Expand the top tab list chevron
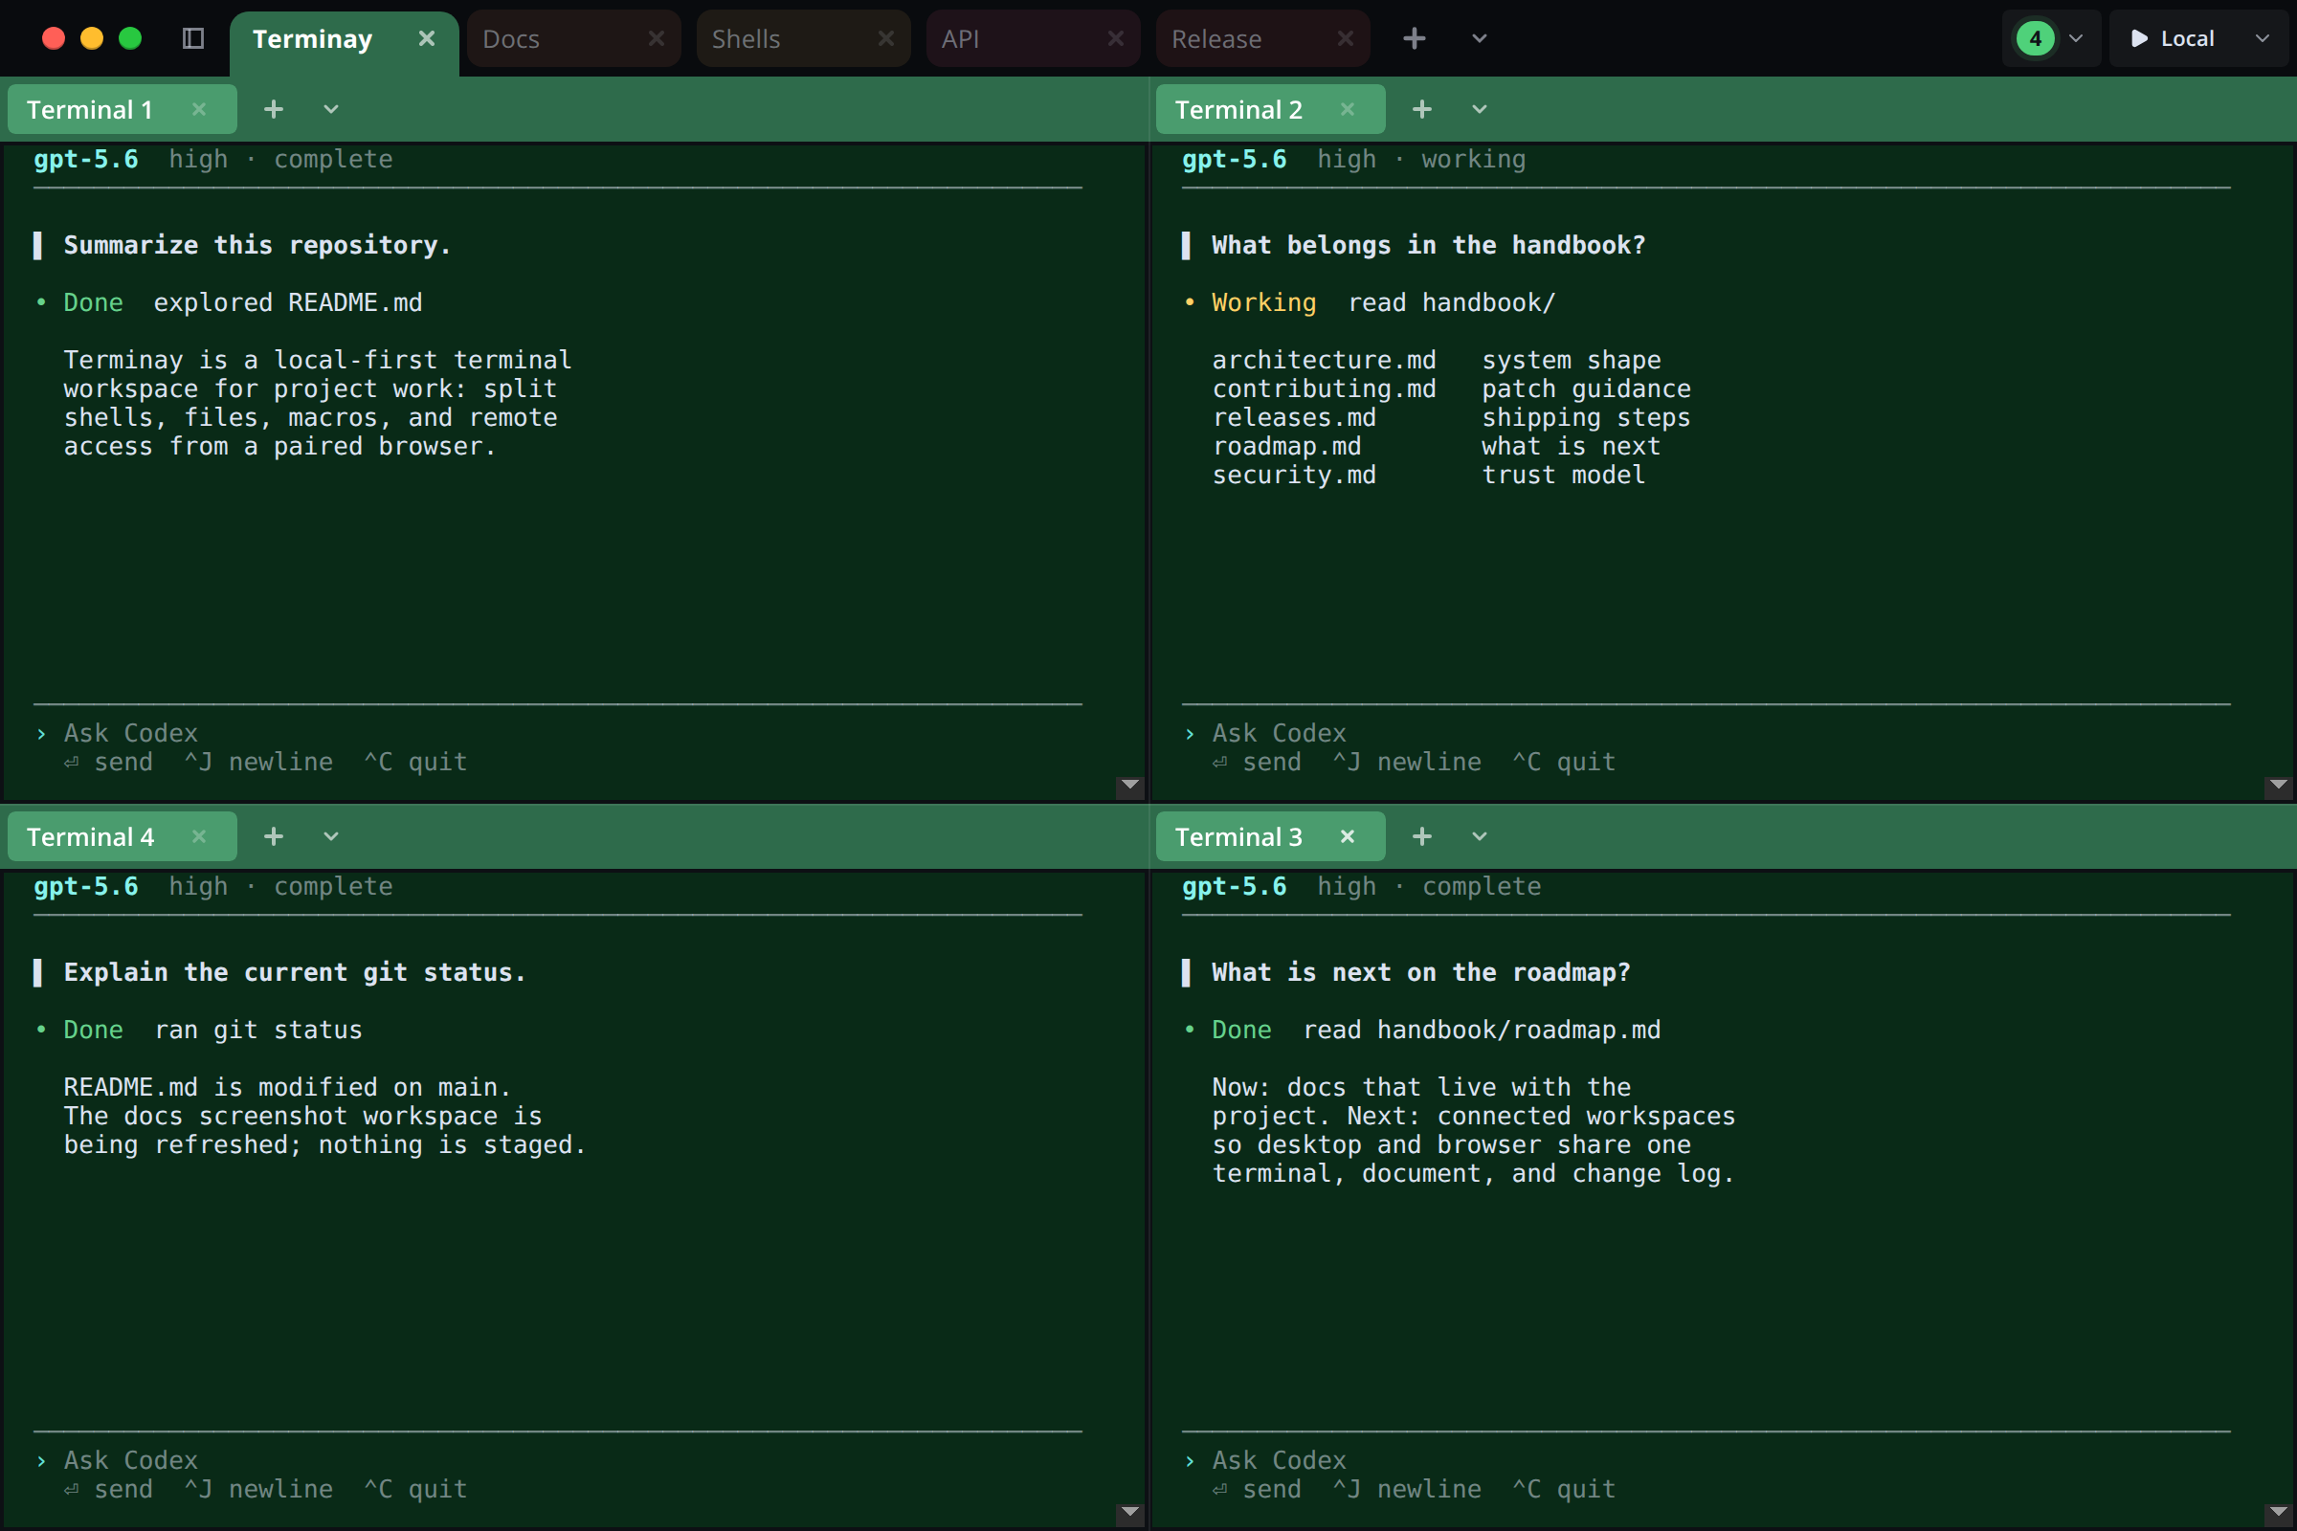Screen dimensions: 2297x1531 tap(1480, 38)
